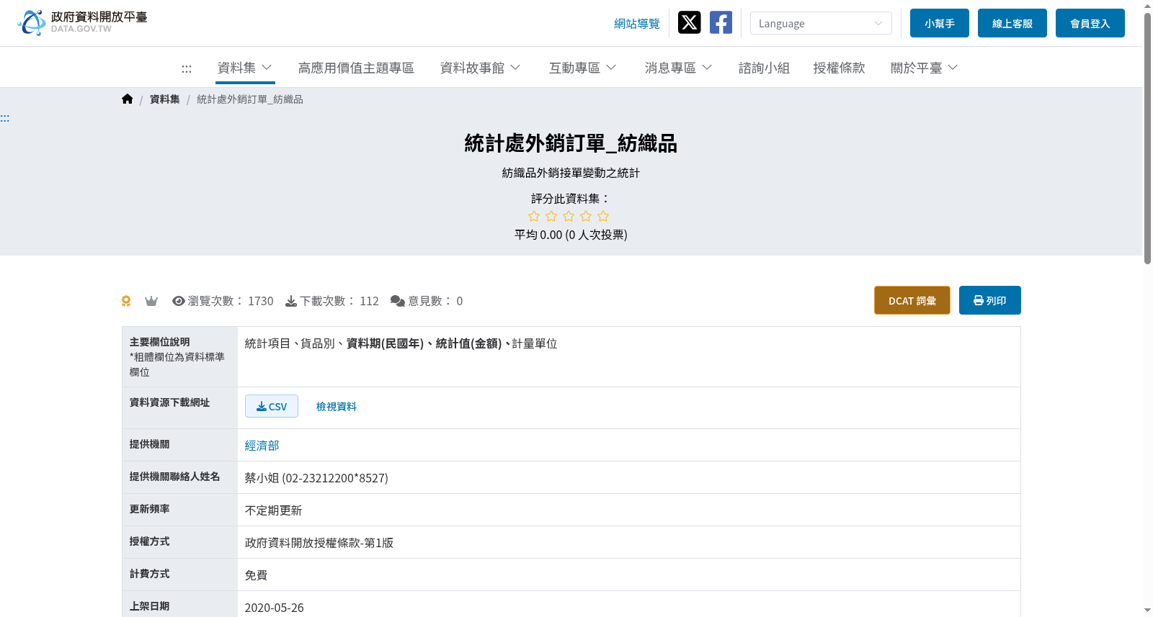
Task: Expand the 資料故事館 menu
Action: [481, 68]
